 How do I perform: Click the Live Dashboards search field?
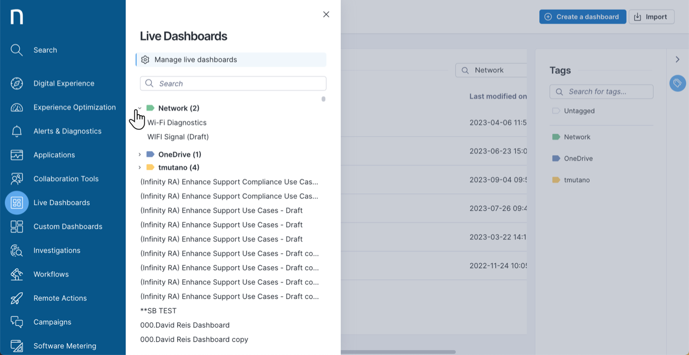233,83
